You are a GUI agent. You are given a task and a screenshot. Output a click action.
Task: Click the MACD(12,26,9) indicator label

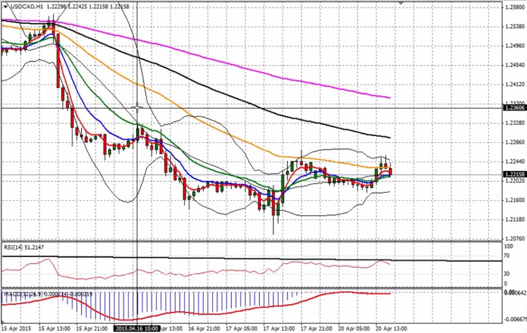[48, 294]
